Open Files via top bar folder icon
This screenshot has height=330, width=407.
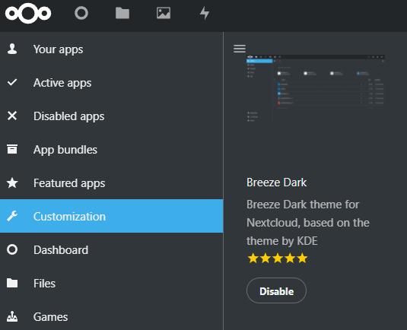(x=122, y=13)
